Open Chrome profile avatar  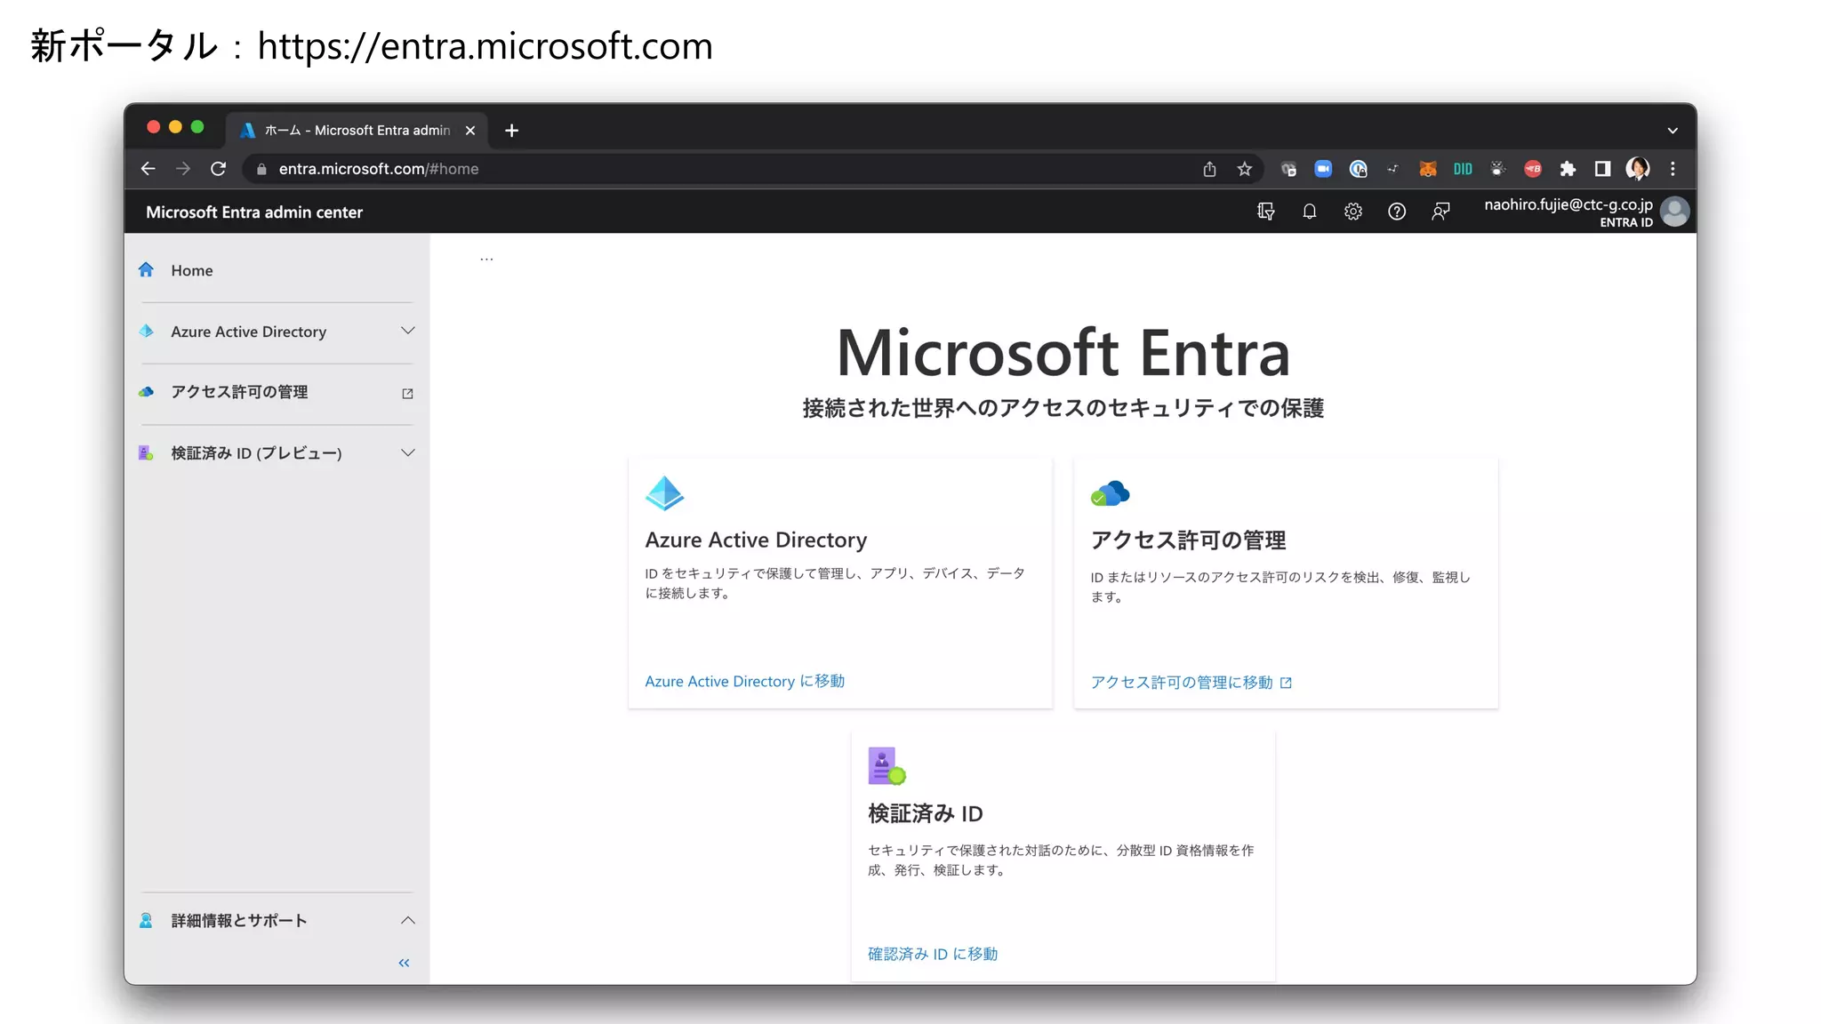pos(1638,169)
